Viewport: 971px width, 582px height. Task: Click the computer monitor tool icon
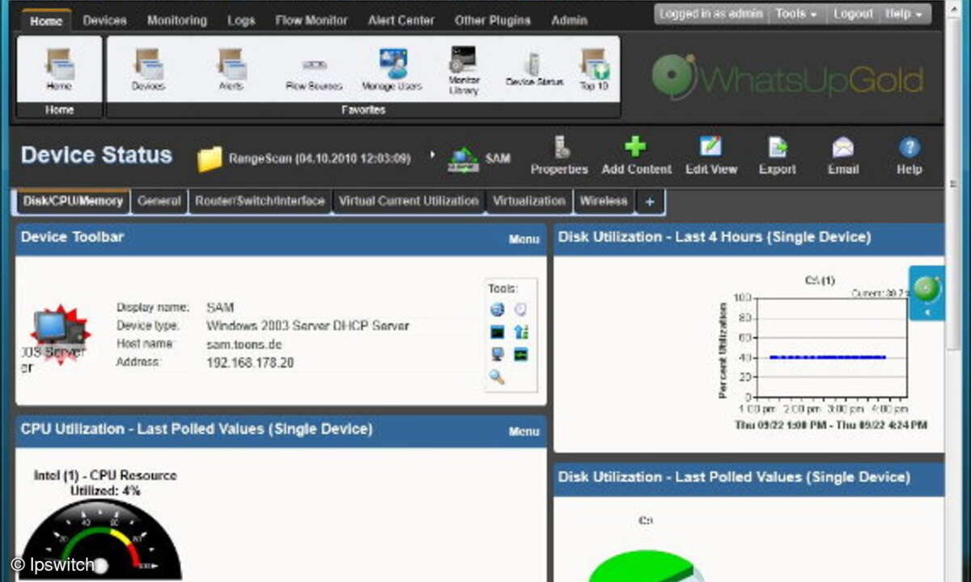(497, 354)
